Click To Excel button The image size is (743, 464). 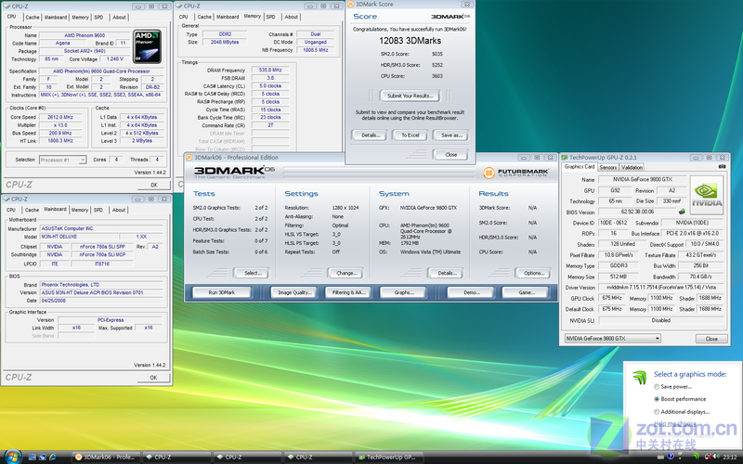coord(410,135)
